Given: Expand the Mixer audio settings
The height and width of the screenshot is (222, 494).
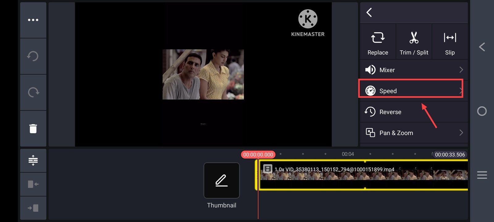Looking at the screenshot, I should pyautogui.click(x=414, y=70).
